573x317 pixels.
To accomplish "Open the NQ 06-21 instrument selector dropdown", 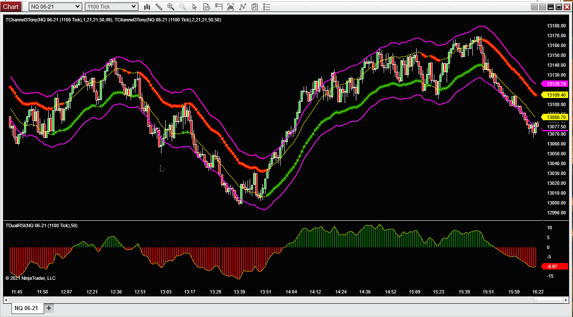I will (55, 6).
